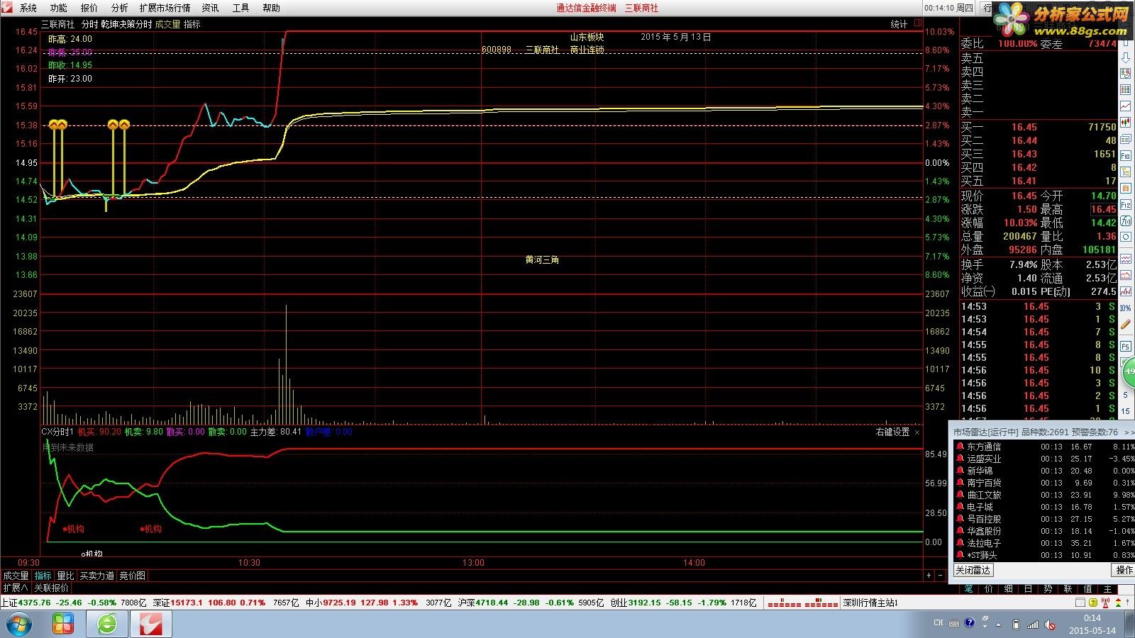This screenshot has width=1135, height=638.
Task: Click the intraday line chart icon in right toolbar
Action: tap(1126, 106)
